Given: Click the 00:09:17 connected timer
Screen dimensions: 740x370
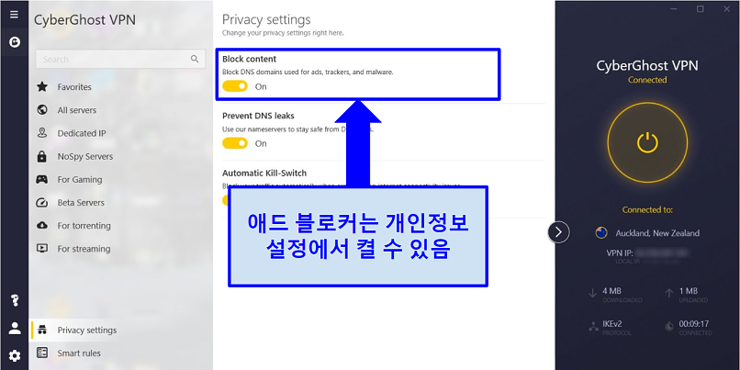Looking at the screenshot, I should [694, 324].
